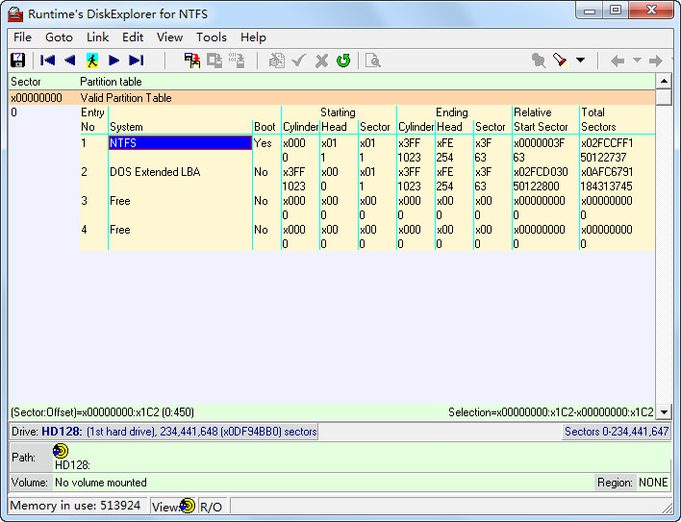
Task: Go to next sector arrow
Action: 114,61
